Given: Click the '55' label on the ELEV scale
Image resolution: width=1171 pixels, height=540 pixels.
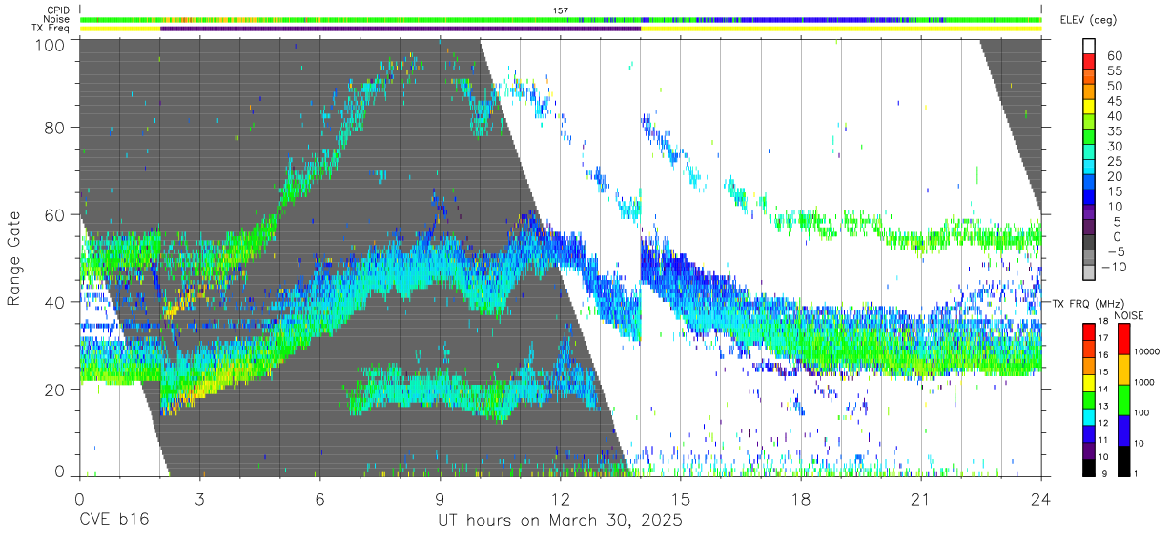Looking at the screenshot, I should 1115,70.
